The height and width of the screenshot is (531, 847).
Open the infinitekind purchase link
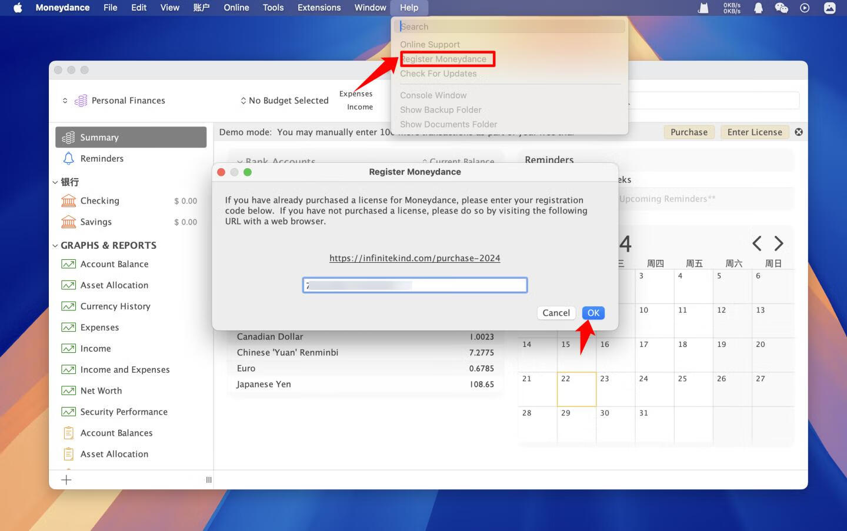pyautogui.click(x=415, y=258)
